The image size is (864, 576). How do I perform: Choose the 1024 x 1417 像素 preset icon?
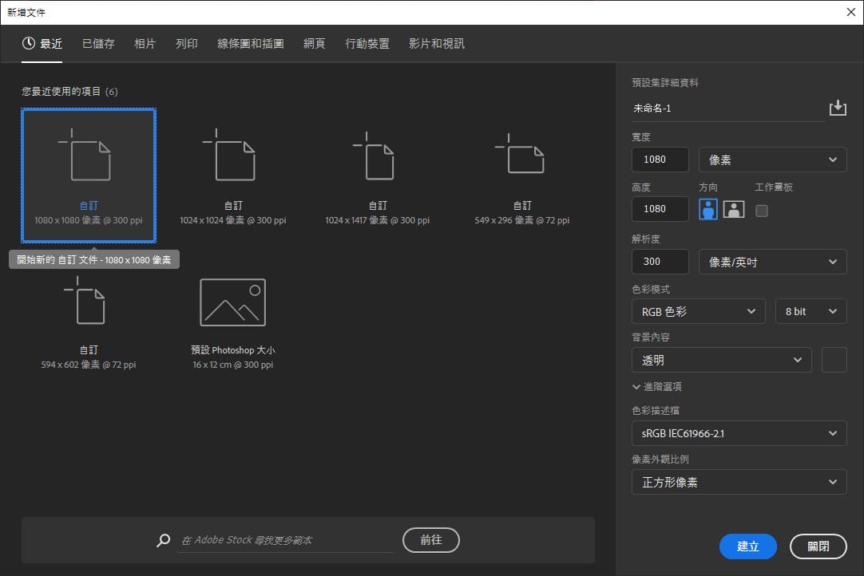(378, 155)
